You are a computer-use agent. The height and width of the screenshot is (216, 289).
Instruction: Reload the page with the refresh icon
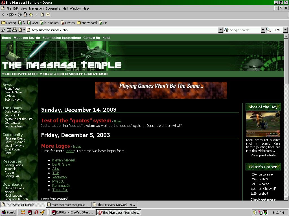(19, 14)
